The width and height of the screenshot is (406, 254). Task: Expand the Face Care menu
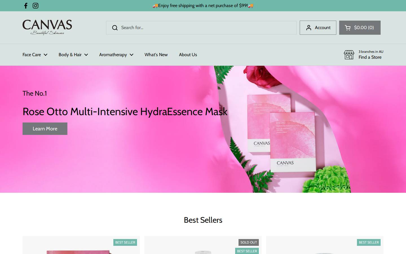click(35, 55)
